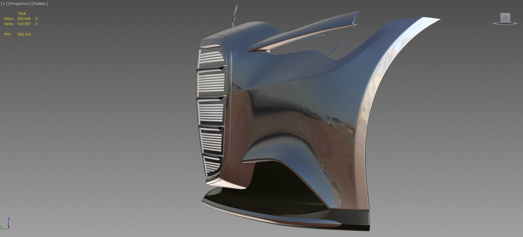Open the [+] general viewport menu
523x237 pixels.
(4, 4)
